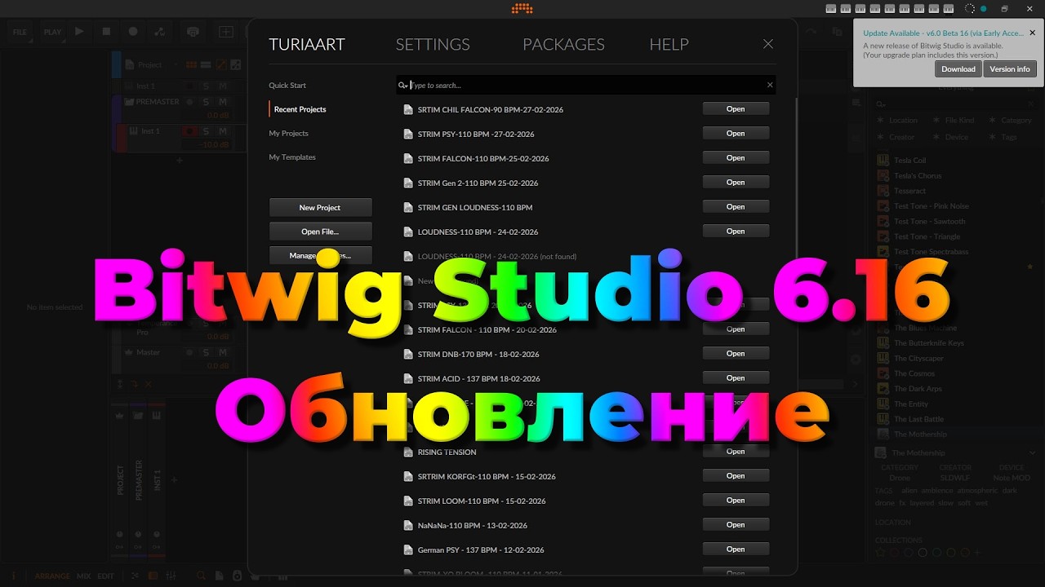Open SRTRIM CHIL FALCON-90 BPM project

point(736,108)
